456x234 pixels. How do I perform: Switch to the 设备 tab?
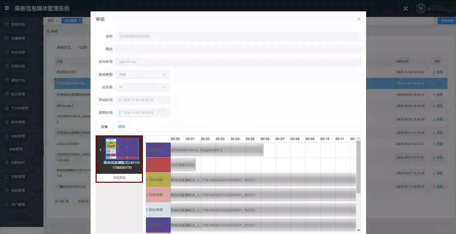click(x=104, y=127)
